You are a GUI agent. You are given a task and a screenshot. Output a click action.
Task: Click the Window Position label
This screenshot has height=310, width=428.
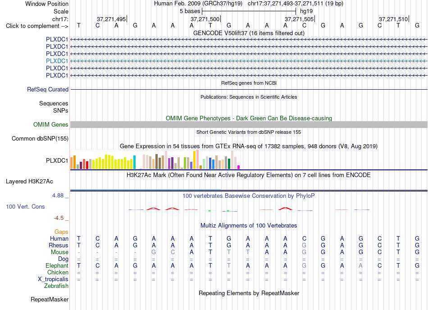click(47, 4)
